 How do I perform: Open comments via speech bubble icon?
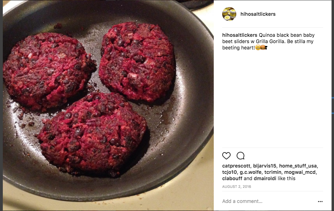pos(240,156)
